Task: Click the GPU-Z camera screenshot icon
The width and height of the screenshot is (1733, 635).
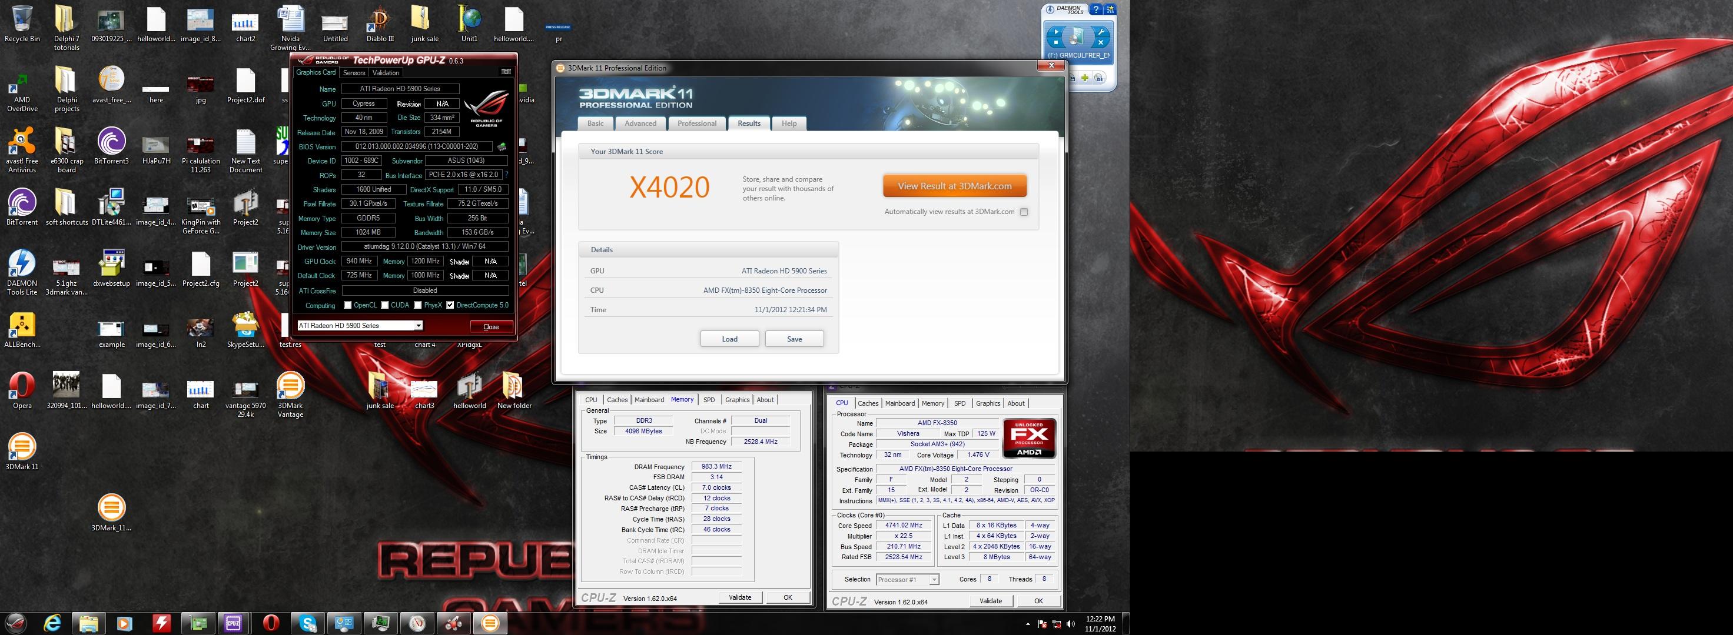Action: tap(506, 72)
